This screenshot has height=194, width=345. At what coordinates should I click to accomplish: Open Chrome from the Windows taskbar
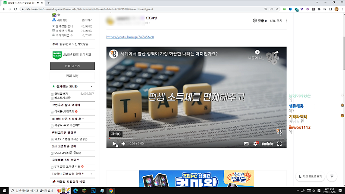coord(111,190)
